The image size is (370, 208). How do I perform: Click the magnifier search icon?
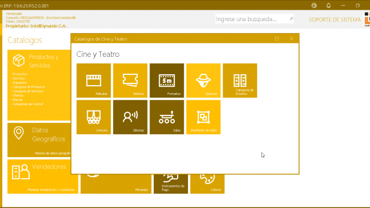291,18
